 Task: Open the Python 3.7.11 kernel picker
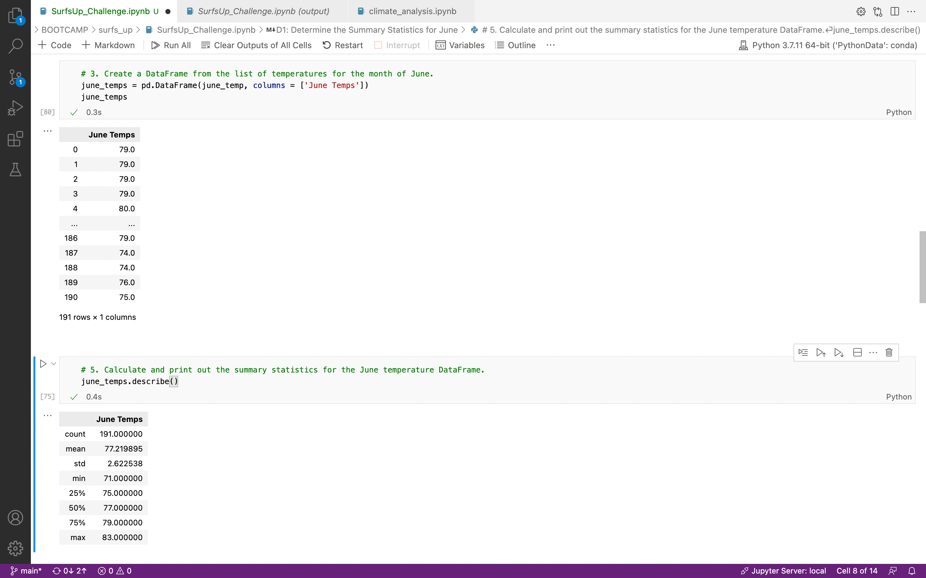pos(827,45)
